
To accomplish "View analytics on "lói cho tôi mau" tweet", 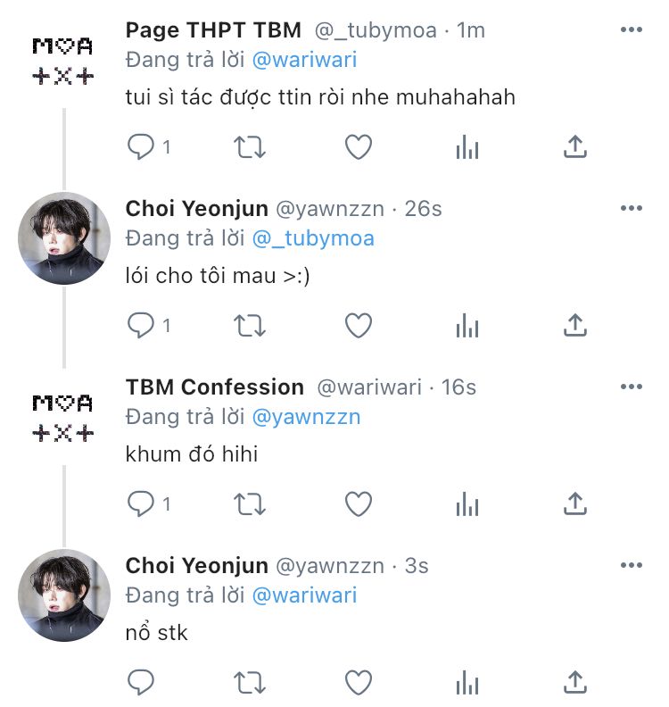I will (x=467, y=326).
